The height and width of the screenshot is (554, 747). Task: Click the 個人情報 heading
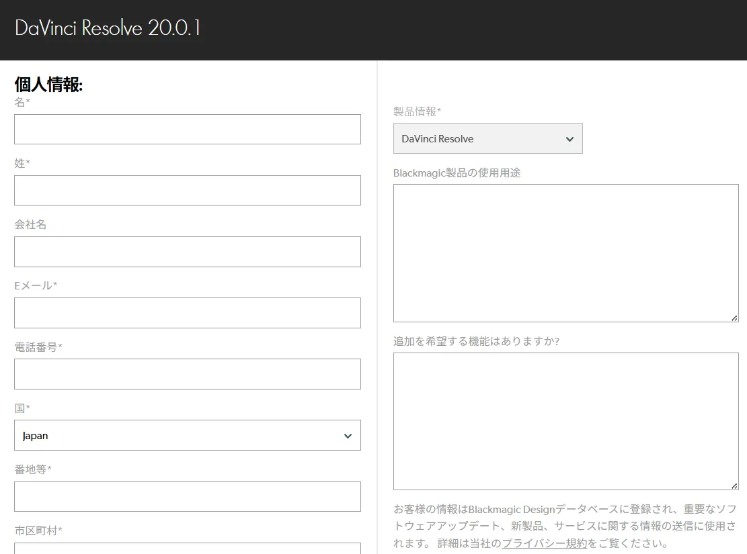48,85
